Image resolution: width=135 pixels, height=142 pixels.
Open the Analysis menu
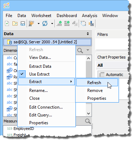click(x=89, y=16)
